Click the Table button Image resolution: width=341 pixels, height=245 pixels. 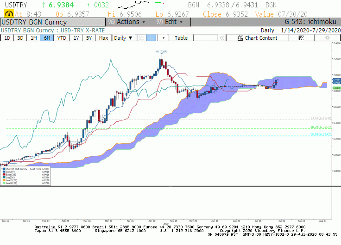[181, 38]
